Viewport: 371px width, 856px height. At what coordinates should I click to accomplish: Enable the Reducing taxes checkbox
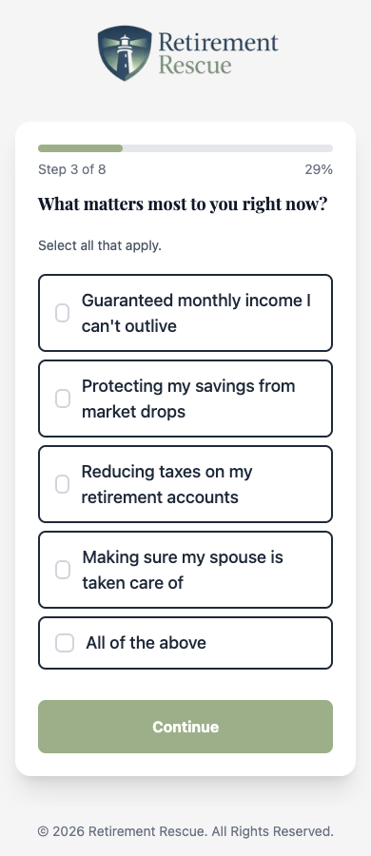pyautogui.click(x=62, y=484)
